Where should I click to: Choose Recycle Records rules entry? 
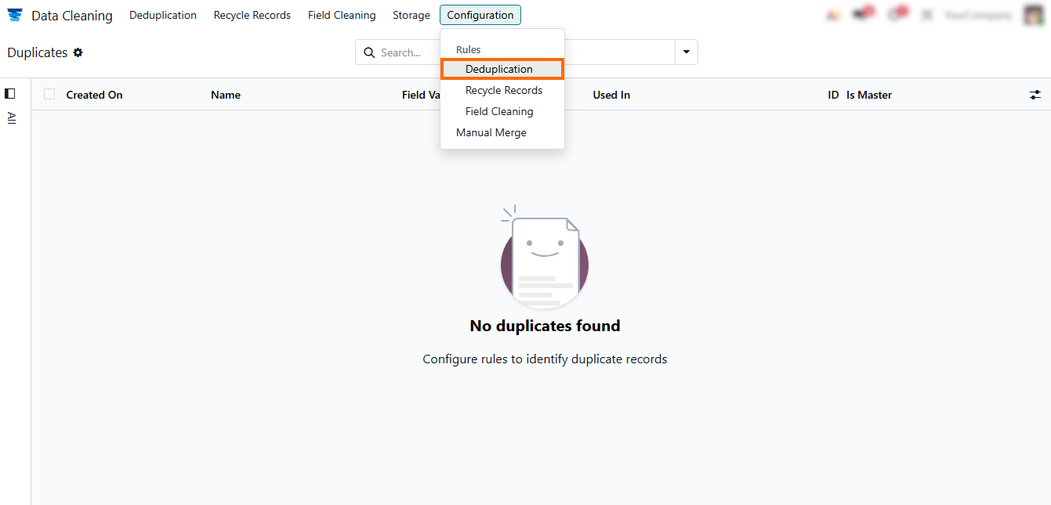coord(504,90)
